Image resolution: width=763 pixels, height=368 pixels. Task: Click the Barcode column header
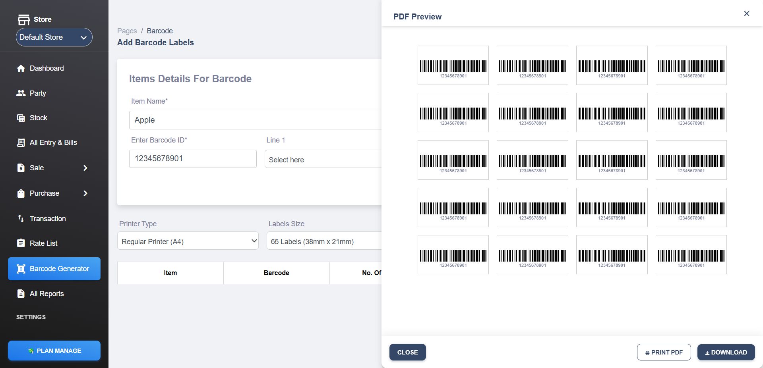[x=277, y=273]
